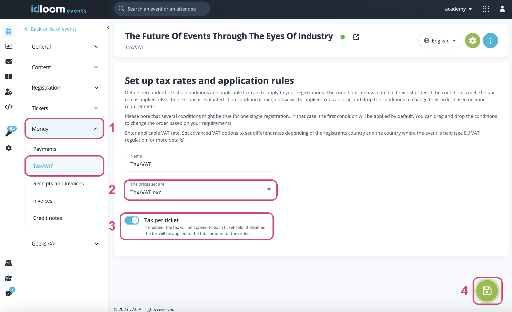Click the settings gear icon in sidebar
The height and width of the screenshot is (312, 512).
pos(9,148)
